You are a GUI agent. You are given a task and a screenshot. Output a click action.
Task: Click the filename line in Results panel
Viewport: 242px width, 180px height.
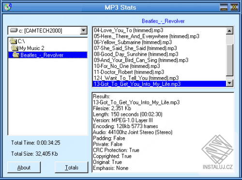click(136, 102)
